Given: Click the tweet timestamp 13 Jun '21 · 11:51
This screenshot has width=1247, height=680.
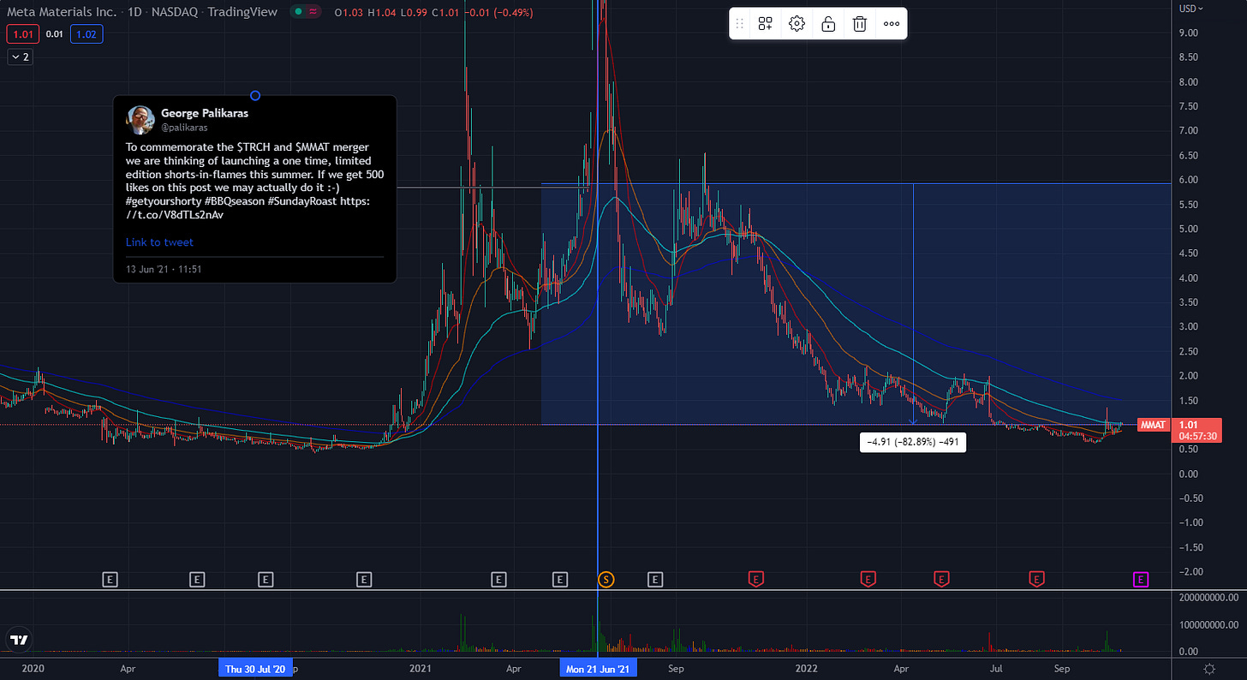Looking at the screenshot, I should (164, 269).
